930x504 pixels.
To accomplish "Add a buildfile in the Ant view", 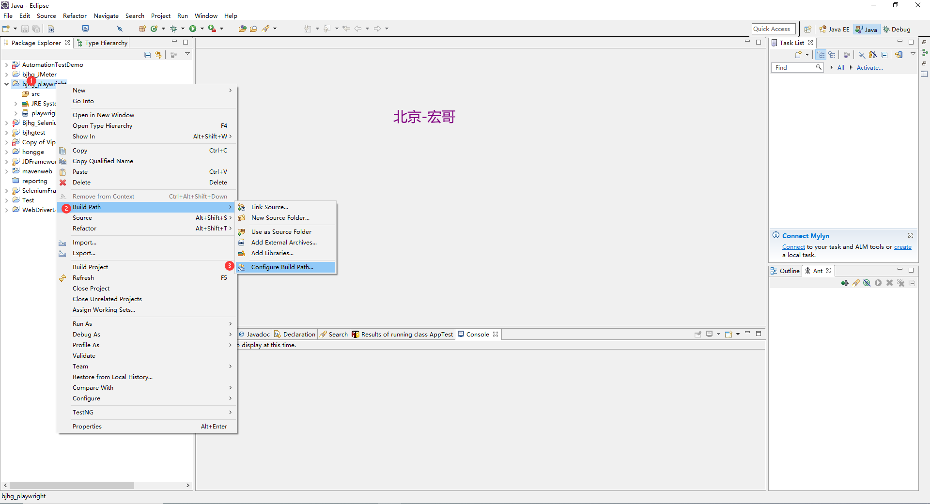I will tap(845, 283).
